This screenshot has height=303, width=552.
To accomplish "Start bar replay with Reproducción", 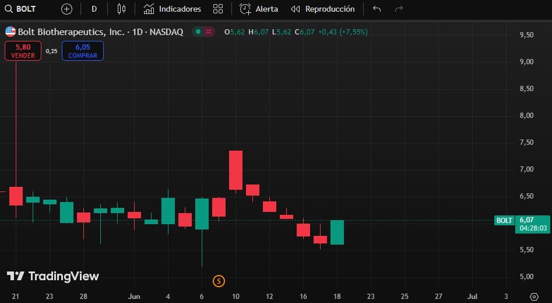I will 323,9.
